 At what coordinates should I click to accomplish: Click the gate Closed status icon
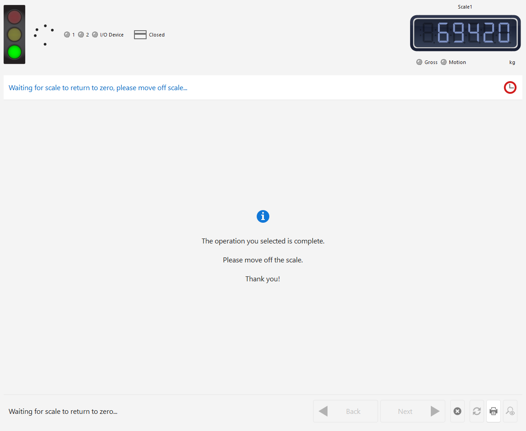click(140, 35)
